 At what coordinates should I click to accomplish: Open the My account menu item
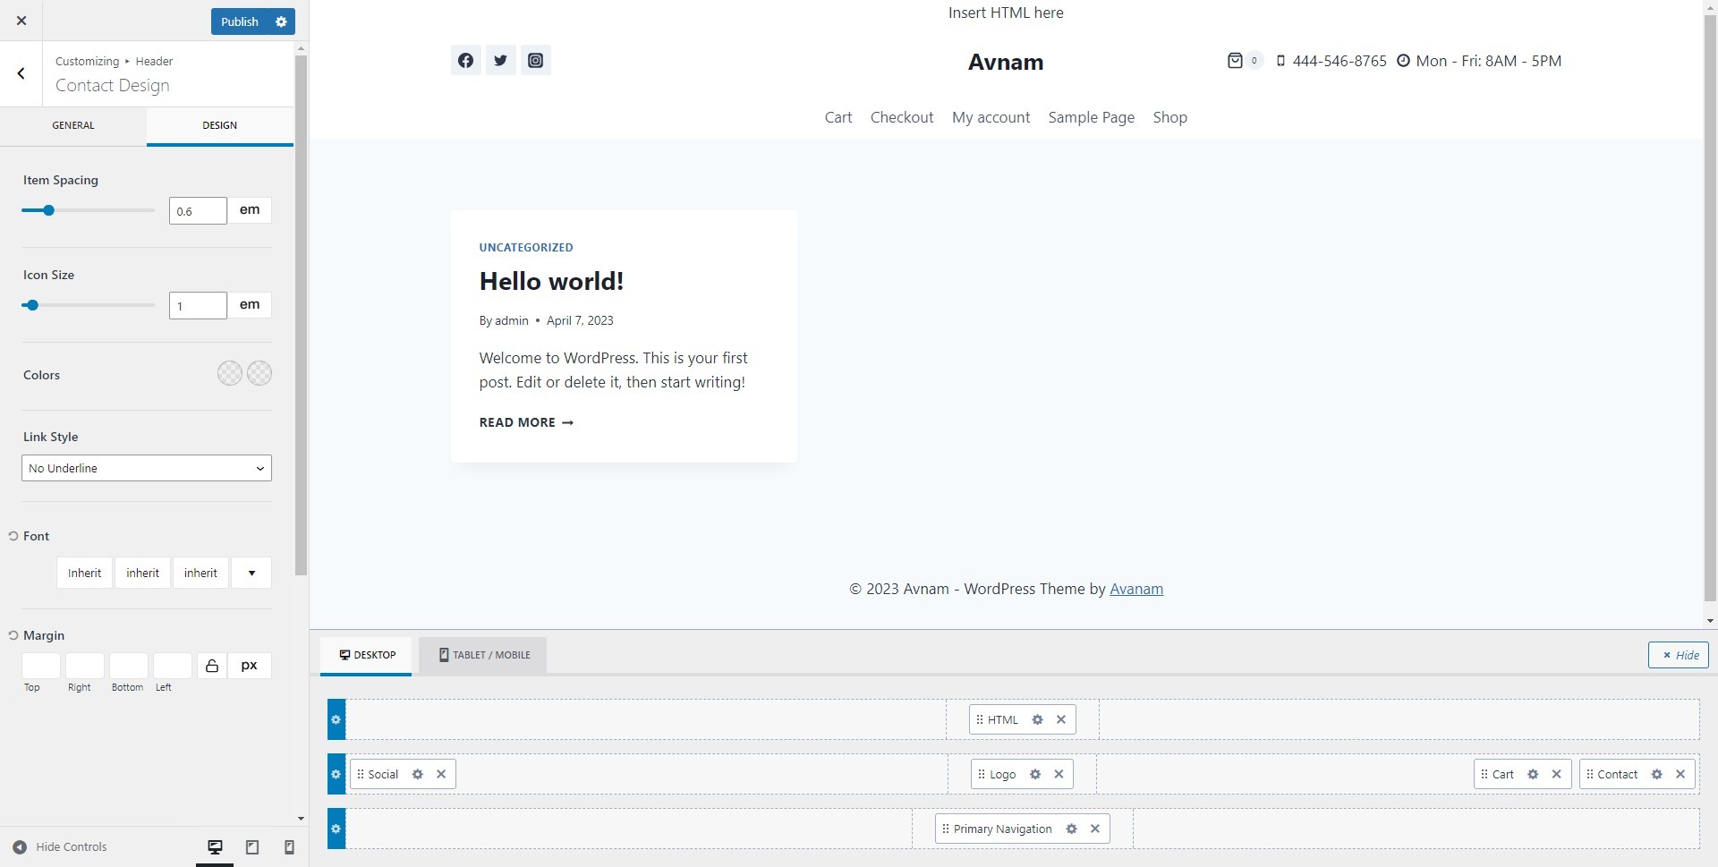coord(991,117)
